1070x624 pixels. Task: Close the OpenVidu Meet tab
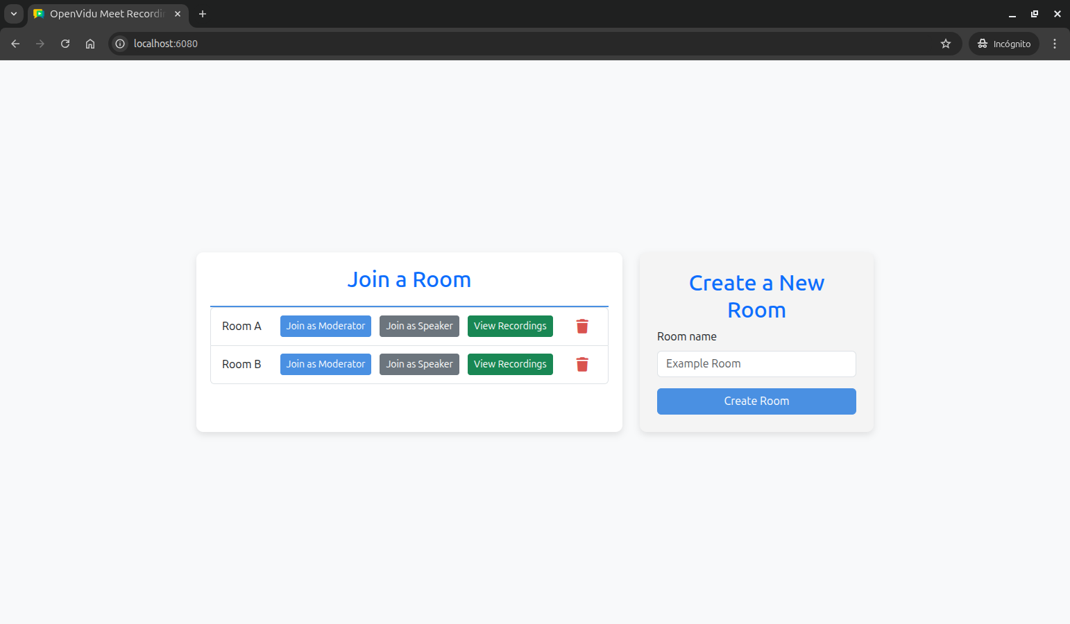178,14
